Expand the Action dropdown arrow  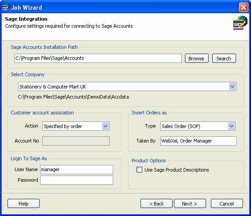coord(106,126)
